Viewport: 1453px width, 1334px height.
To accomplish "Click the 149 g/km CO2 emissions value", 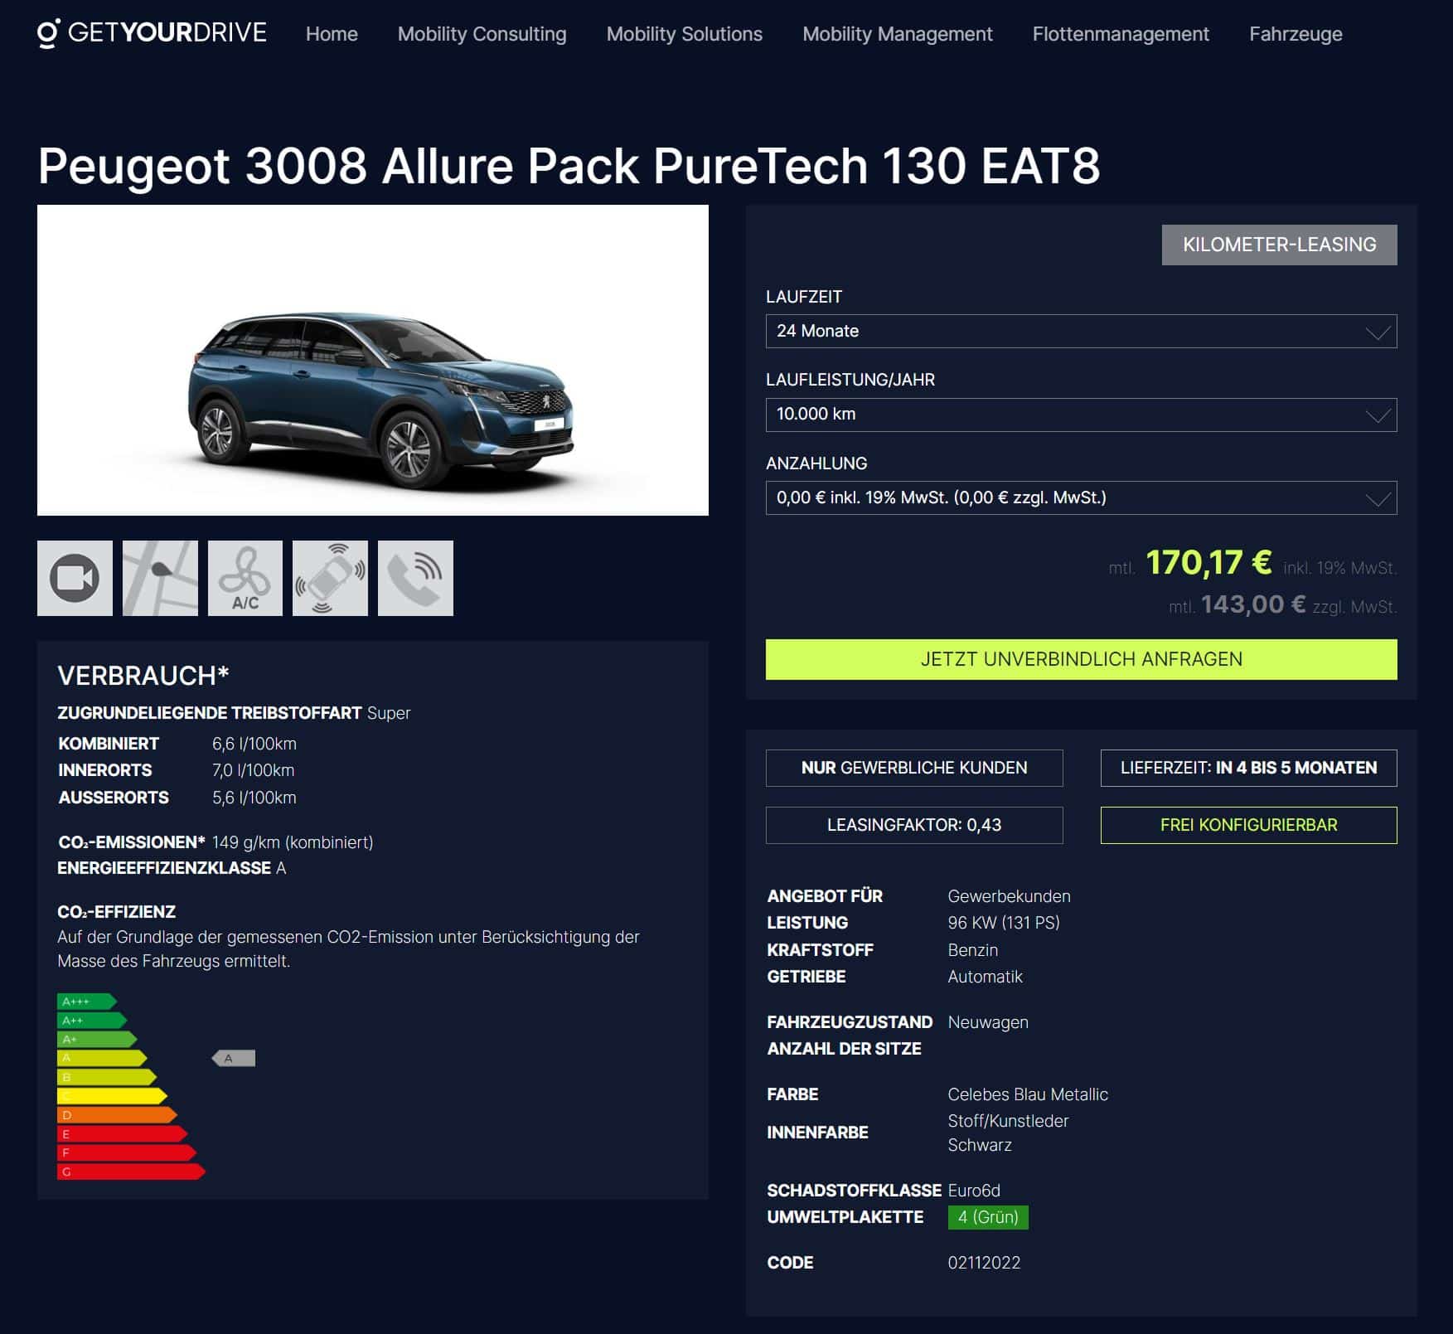I will 293,842.
